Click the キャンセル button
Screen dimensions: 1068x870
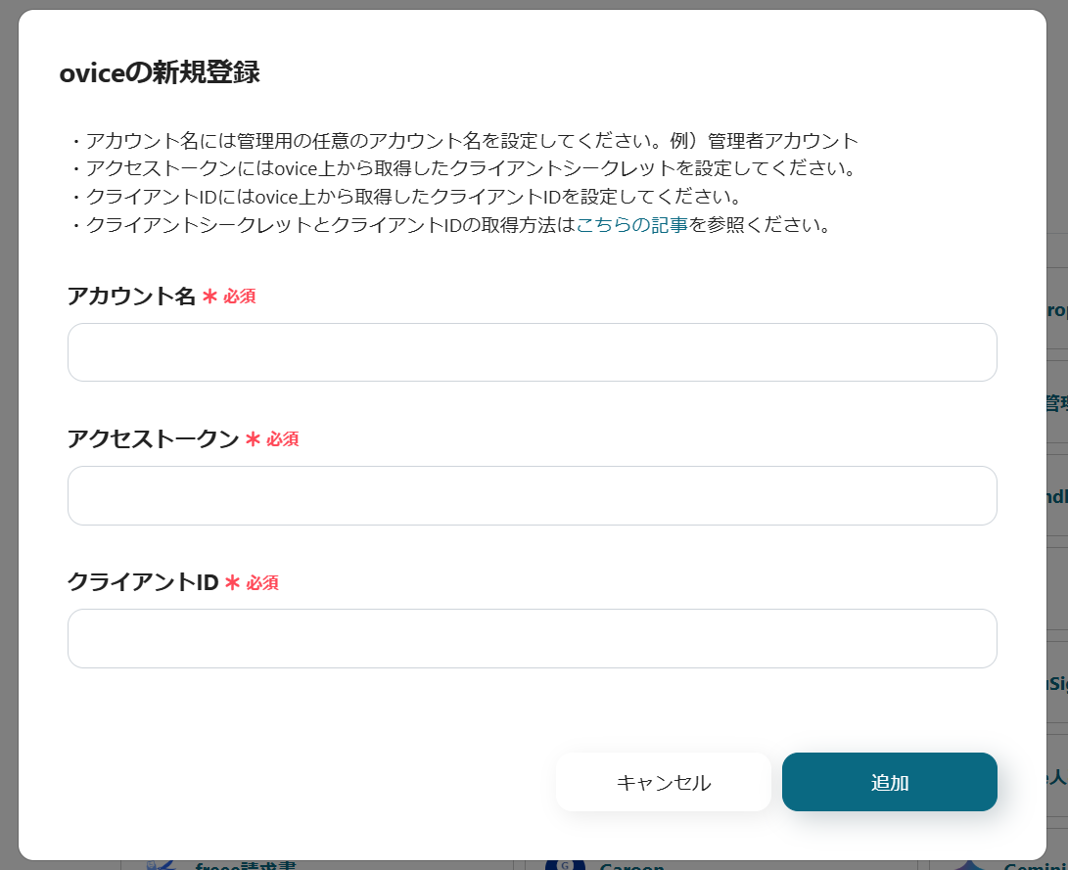click(664, 782)
